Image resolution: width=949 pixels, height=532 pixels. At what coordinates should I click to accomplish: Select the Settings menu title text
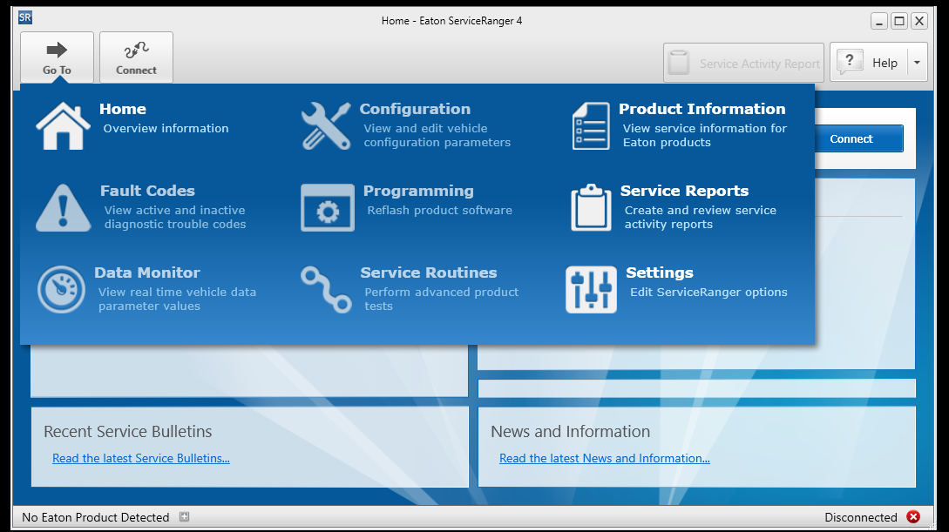point(659,273)
